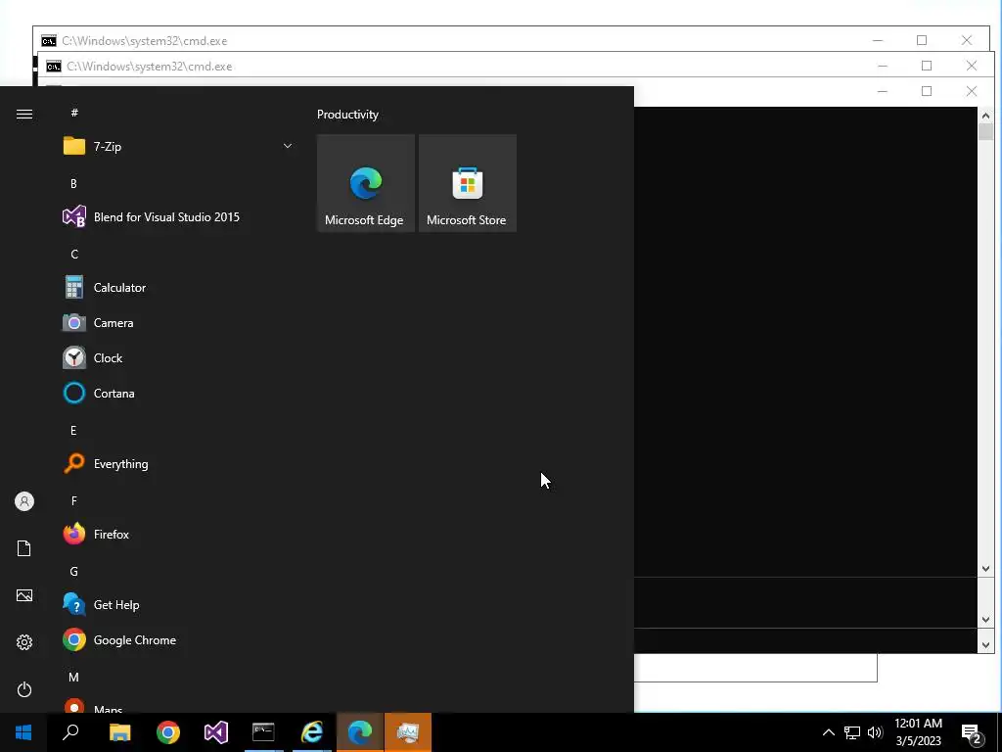Open Google Chrome from the taskbar
1002x752 pixels.
[168, 732]
